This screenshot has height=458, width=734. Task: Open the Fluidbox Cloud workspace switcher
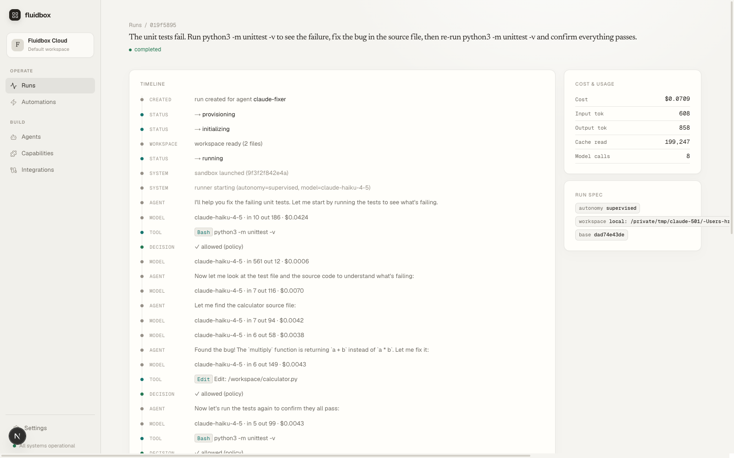pos(50,45)
